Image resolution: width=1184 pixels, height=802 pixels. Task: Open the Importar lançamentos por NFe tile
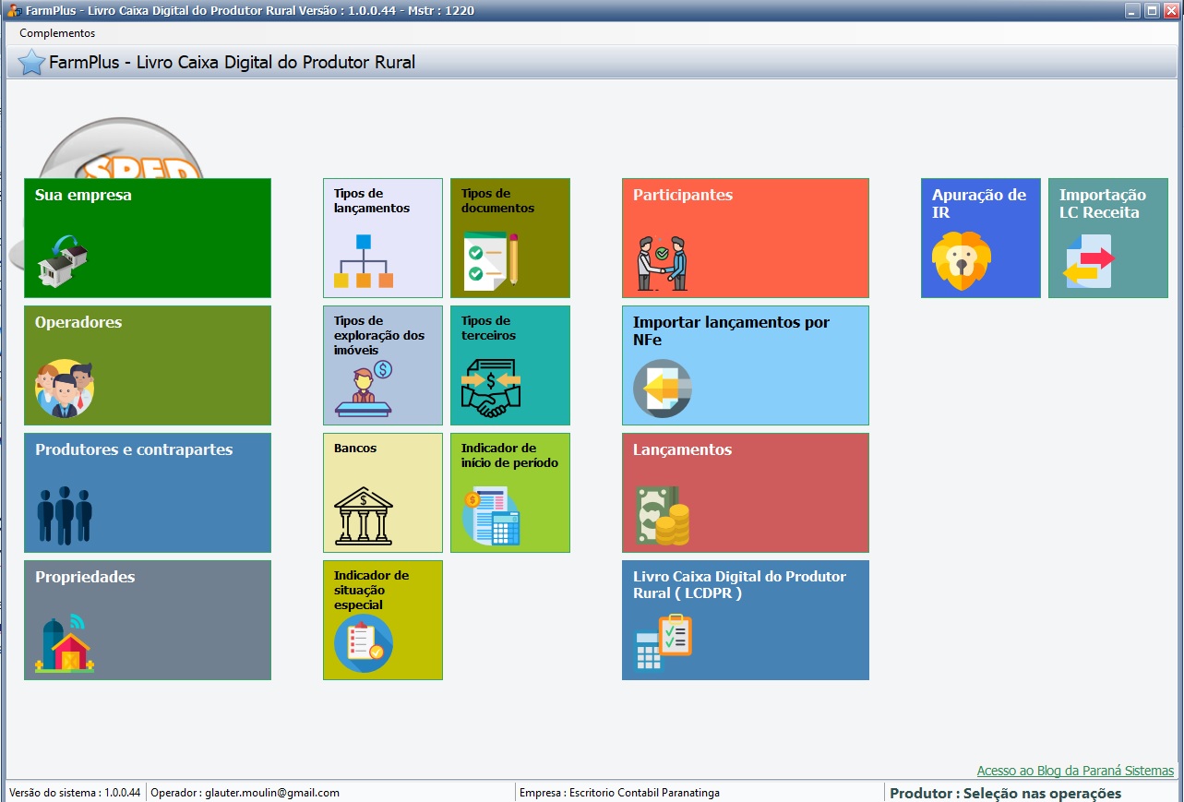coord(746,365)
